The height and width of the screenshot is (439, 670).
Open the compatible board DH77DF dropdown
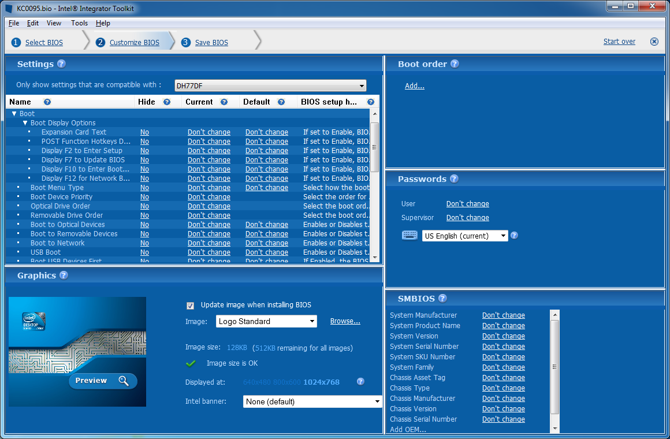pyautogui.click(x=270, y=85)
